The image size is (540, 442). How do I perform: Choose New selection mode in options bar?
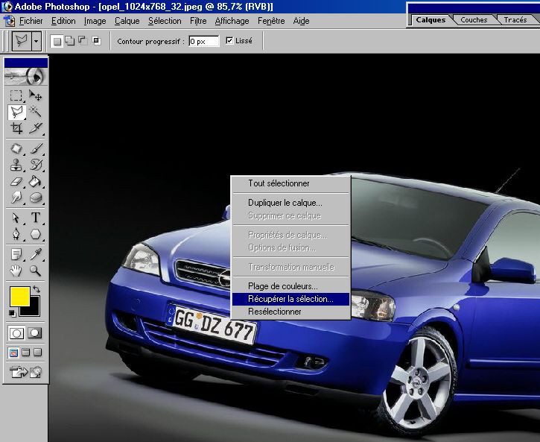(x=57, y=41)
